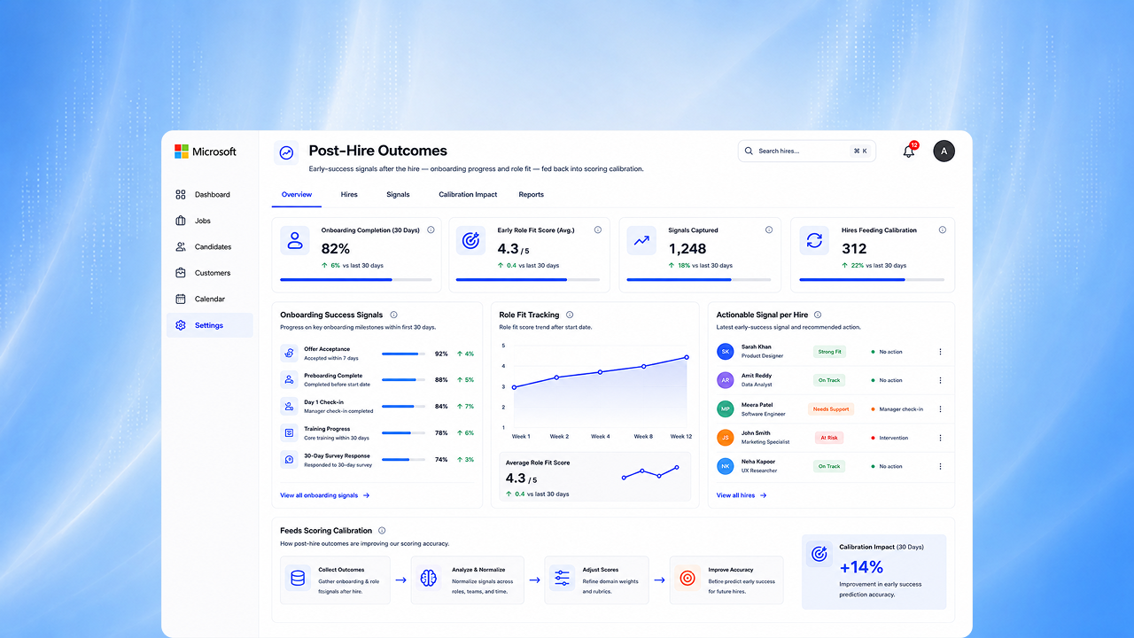Click the Onboarding Completion card progress bar

click(x=356, y=280)
